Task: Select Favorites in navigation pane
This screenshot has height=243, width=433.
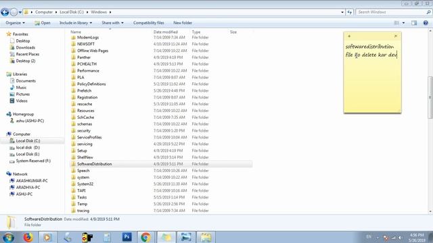Action: (20, 34)
